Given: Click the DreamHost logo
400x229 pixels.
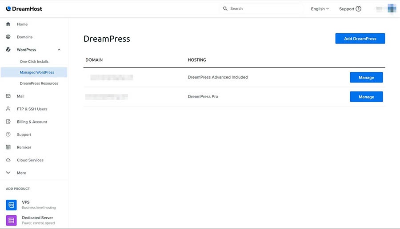Looking at the screenshot, I should 24,9.
